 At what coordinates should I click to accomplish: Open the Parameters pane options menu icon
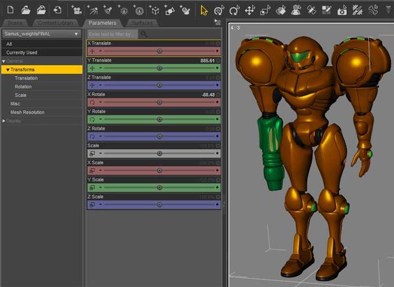pos(217,22)
